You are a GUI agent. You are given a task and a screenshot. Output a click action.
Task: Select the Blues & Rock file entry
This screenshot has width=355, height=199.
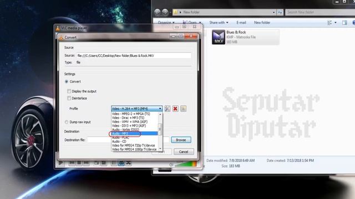click(245, 37)
